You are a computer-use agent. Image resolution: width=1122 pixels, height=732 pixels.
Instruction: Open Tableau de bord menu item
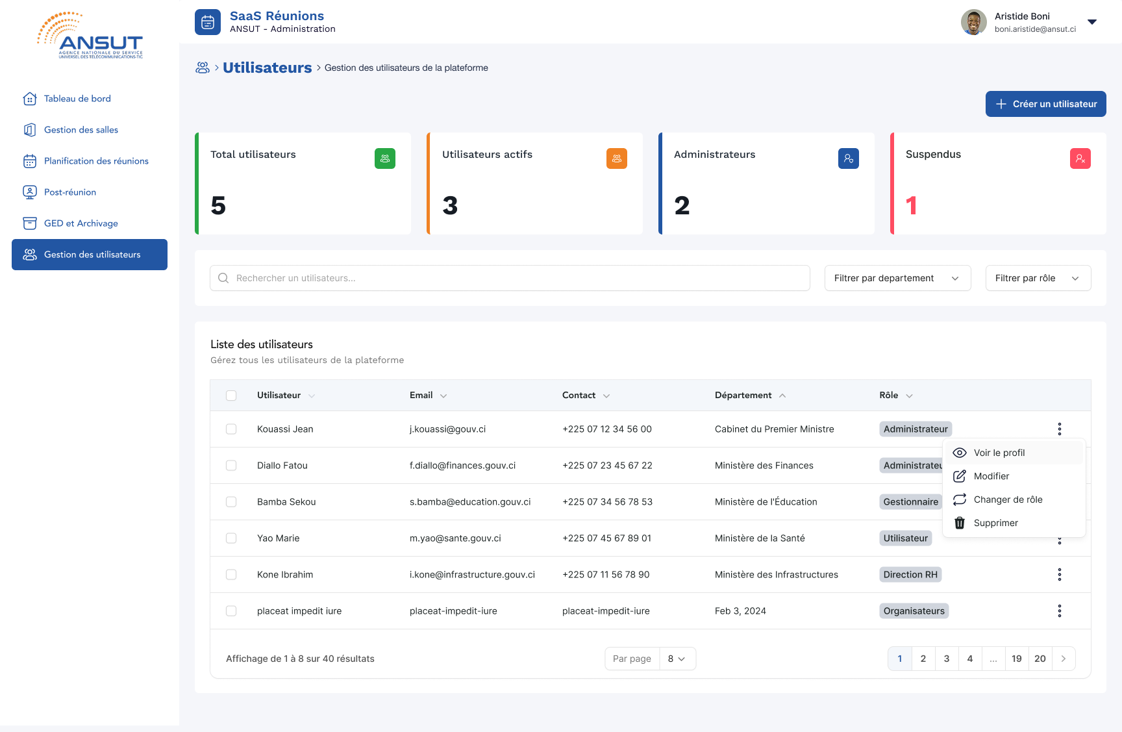tap(90, 99)
